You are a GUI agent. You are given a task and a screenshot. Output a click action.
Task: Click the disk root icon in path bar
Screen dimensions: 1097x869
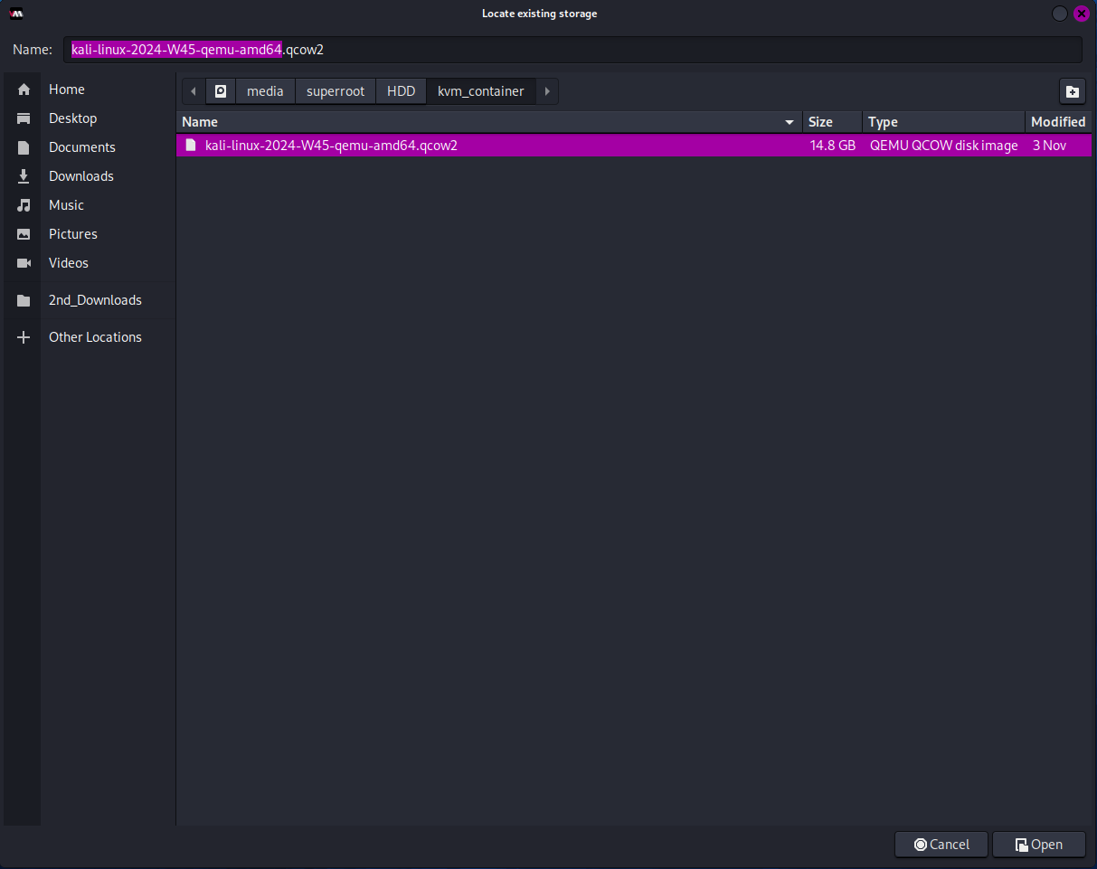pos(221,91)
